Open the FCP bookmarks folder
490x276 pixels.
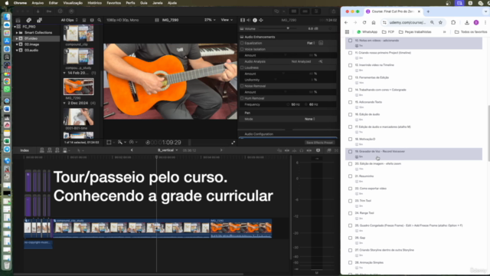pos(388,32)
